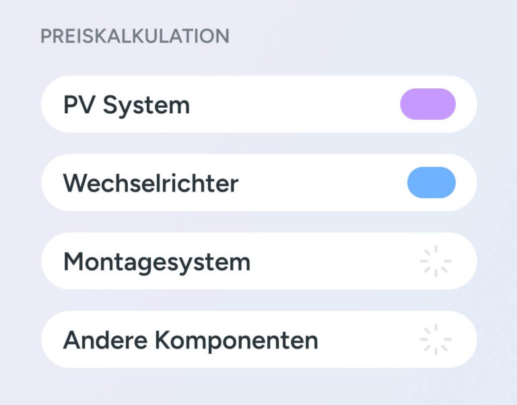Click the PV System label text
Screen dimensions: 517x405
pos(127,105)
